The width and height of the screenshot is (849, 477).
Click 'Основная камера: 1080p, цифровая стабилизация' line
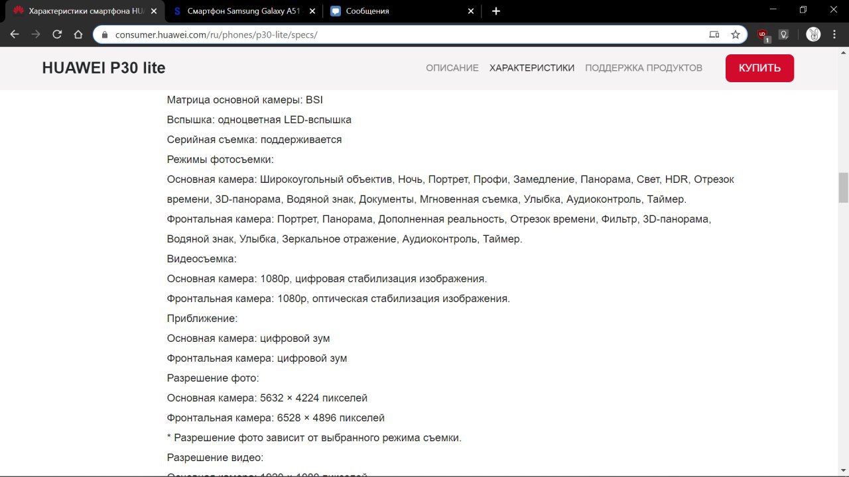coord(327,279)
